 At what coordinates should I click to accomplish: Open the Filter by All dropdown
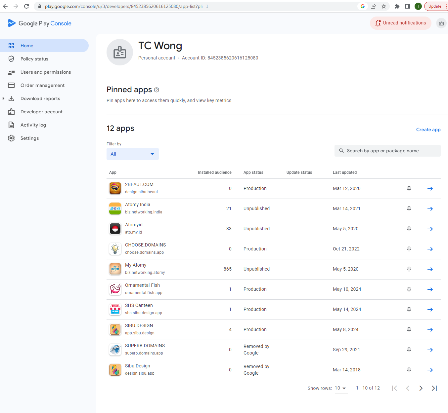pyautogui.click(x=133, y=154)
